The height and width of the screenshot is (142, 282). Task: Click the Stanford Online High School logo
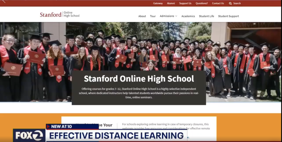[x=60, y=14]
